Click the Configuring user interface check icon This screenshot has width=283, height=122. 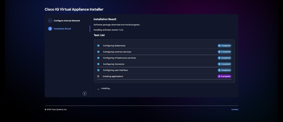[x=98, y=70]
